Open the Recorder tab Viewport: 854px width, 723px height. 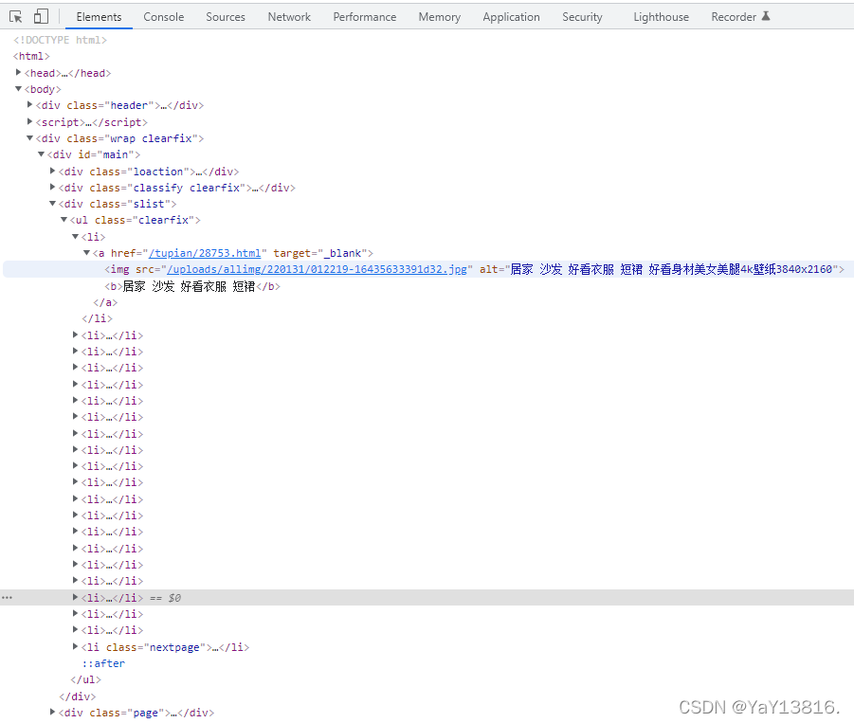(x=734, y=17)
